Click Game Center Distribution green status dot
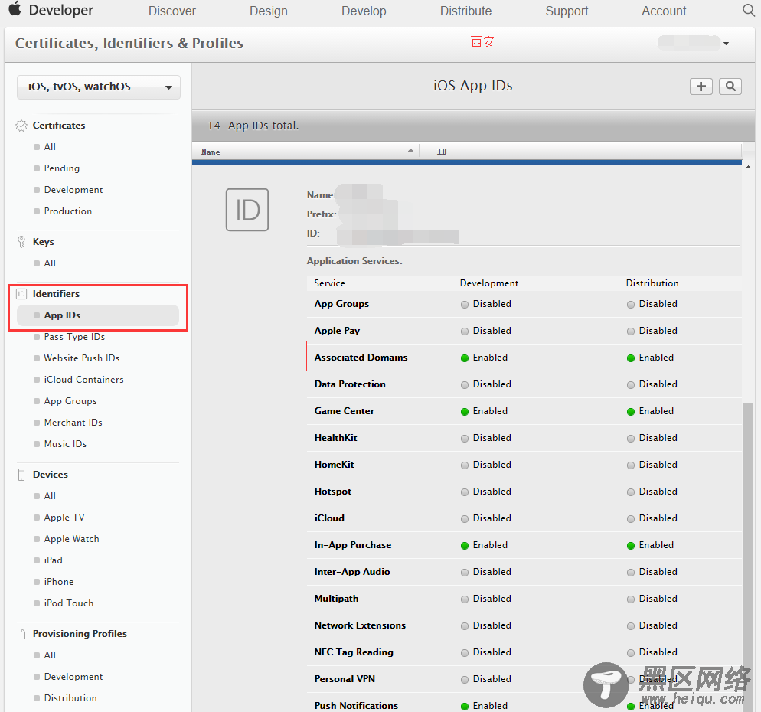 (x=630, y=412)
